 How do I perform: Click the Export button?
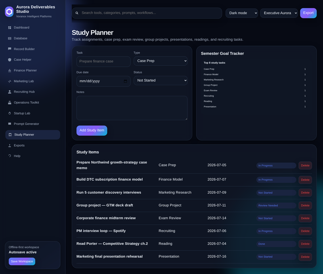[308, 13]
